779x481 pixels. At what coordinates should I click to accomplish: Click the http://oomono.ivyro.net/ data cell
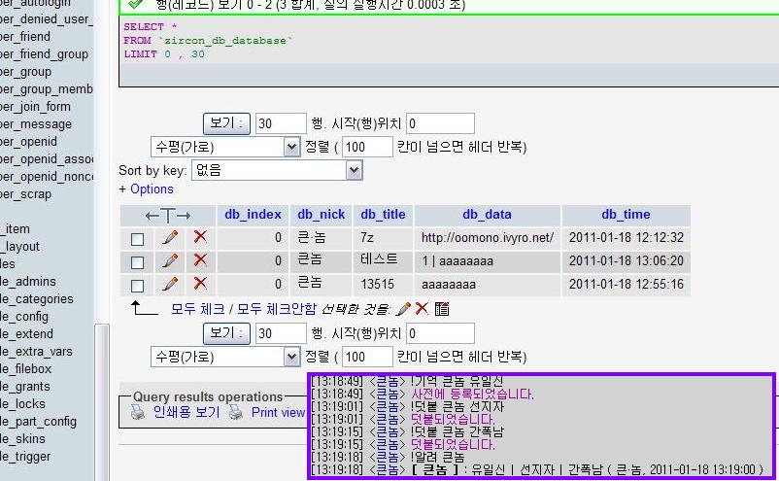[x=487, y=237]
